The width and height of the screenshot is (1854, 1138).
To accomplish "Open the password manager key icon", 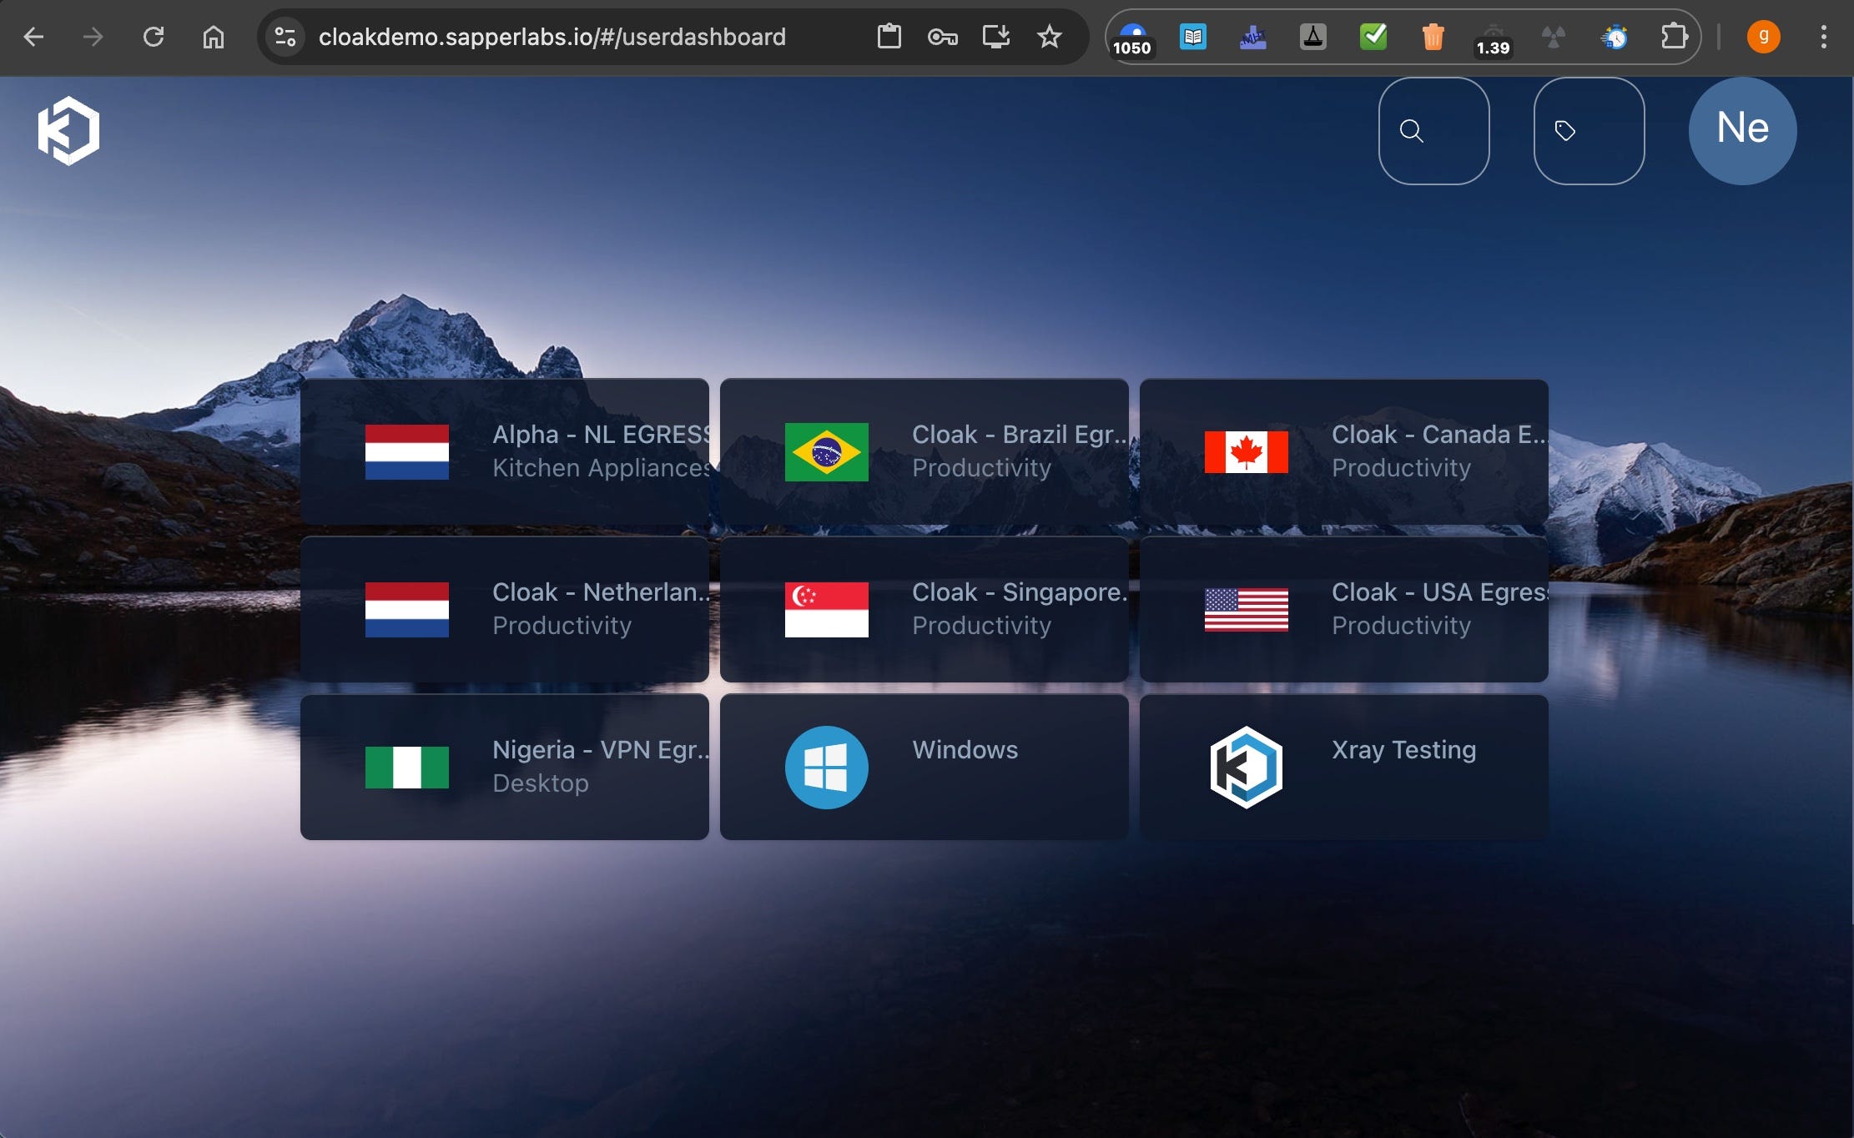I will pyautogui.click(x=942, y=37).
